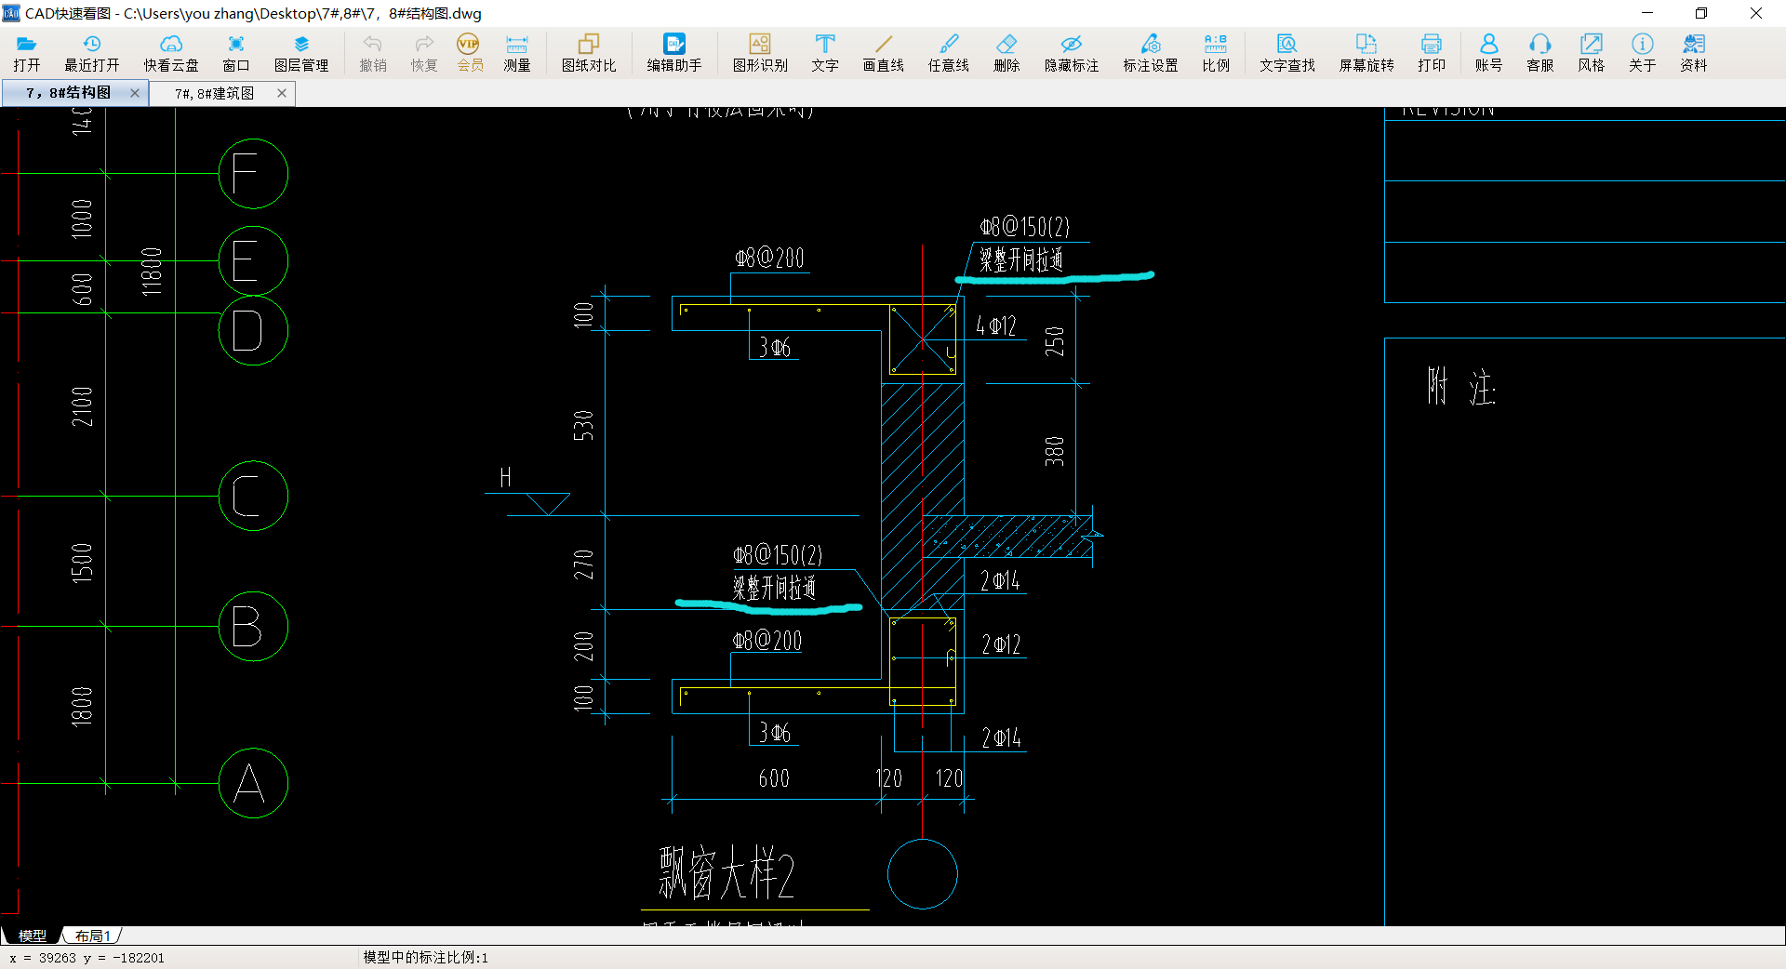
Task: Click the 2Φ12 rebar label
Action: (1001, 644)
